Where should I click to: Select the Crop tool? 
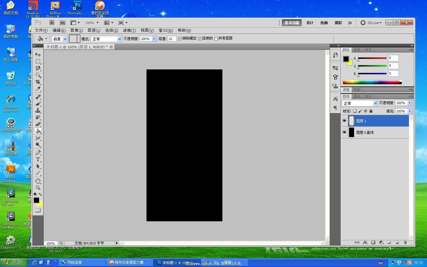(38, 82)
